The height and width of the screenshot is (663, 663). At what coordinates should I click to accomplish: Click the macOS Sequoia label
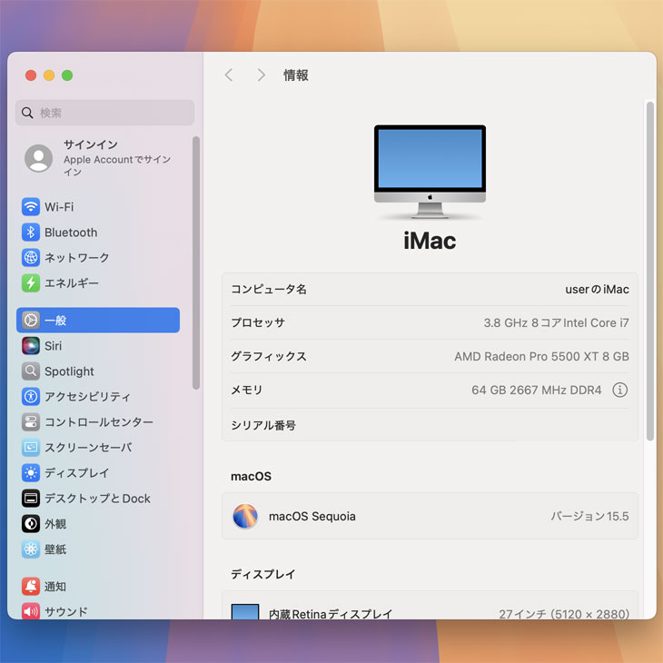coord(312,516)
